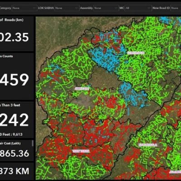Viewport: 181px width, 181px height.
Task: Select the Than 3 feet value 242
Action: [x=14, y=120]
